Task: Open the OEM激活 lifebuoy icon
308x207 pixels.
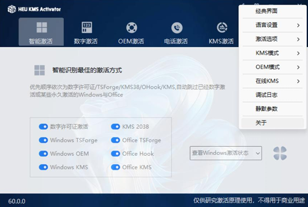Action: pos(132,28)
